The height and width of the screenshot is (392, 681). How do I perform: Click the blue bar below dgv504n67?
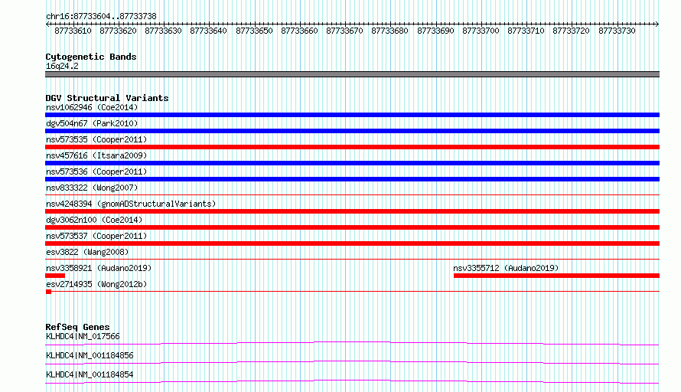point(352,131)
